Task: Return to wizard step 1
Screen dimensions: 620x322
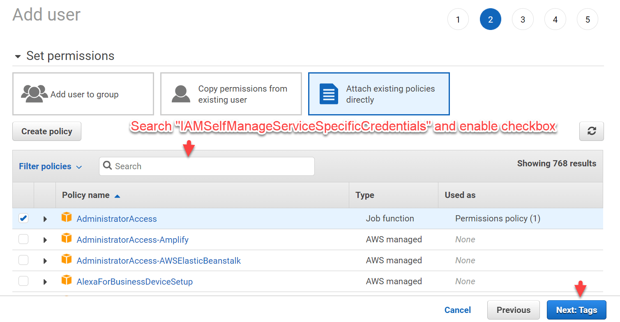Action: click(458, 19)
